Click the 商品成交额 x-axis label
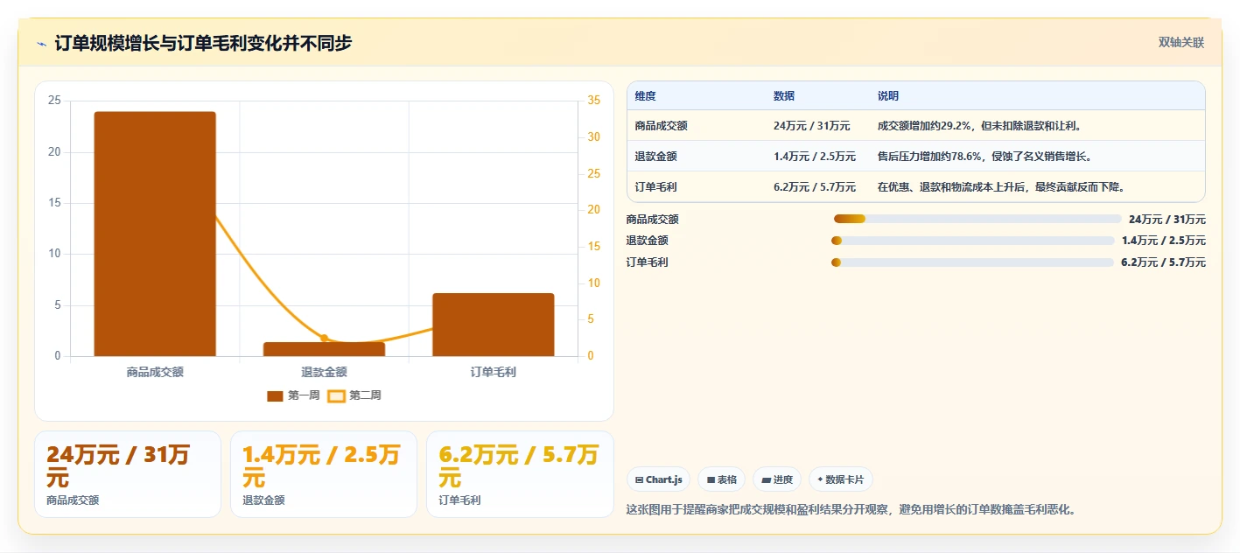The width and height of the screenshot is (1240, 553). point(155,372)
